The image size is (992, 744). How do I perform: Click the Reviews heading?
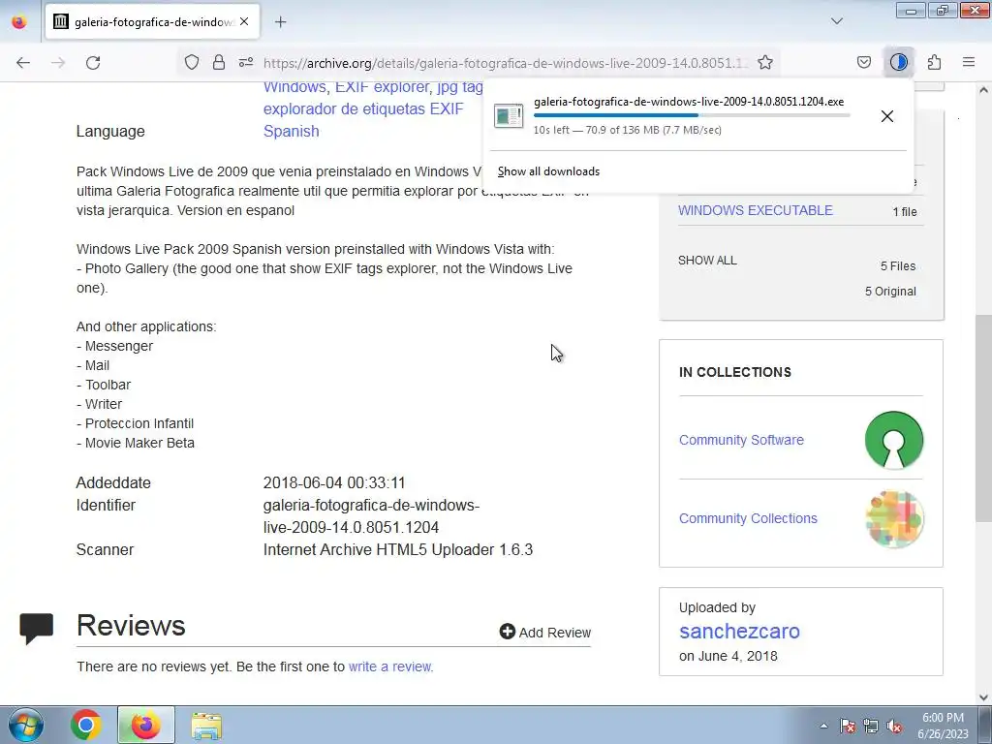[x=131, y=626]
